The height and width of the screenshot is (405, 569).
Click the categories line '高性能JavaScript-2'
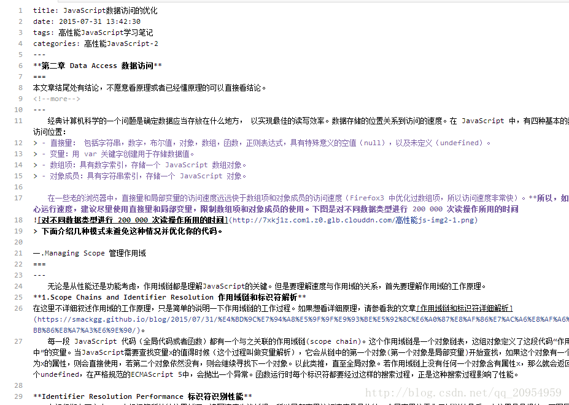[x=121, y=44]
